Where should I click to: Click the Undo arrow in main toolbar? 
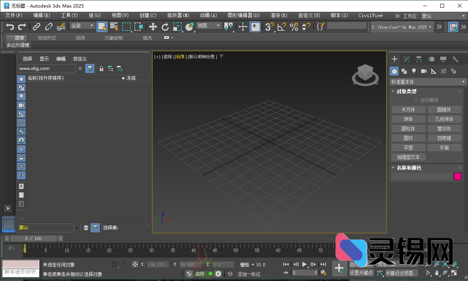(x=10, y=27)
